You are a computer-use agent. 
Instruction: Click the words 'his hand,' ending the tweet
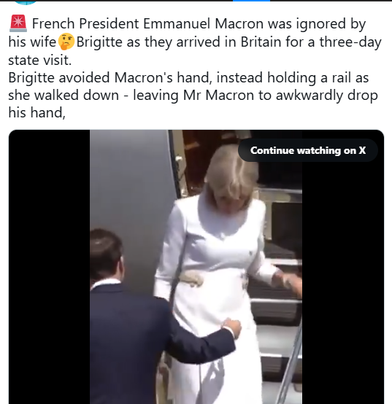pos(37,112)
